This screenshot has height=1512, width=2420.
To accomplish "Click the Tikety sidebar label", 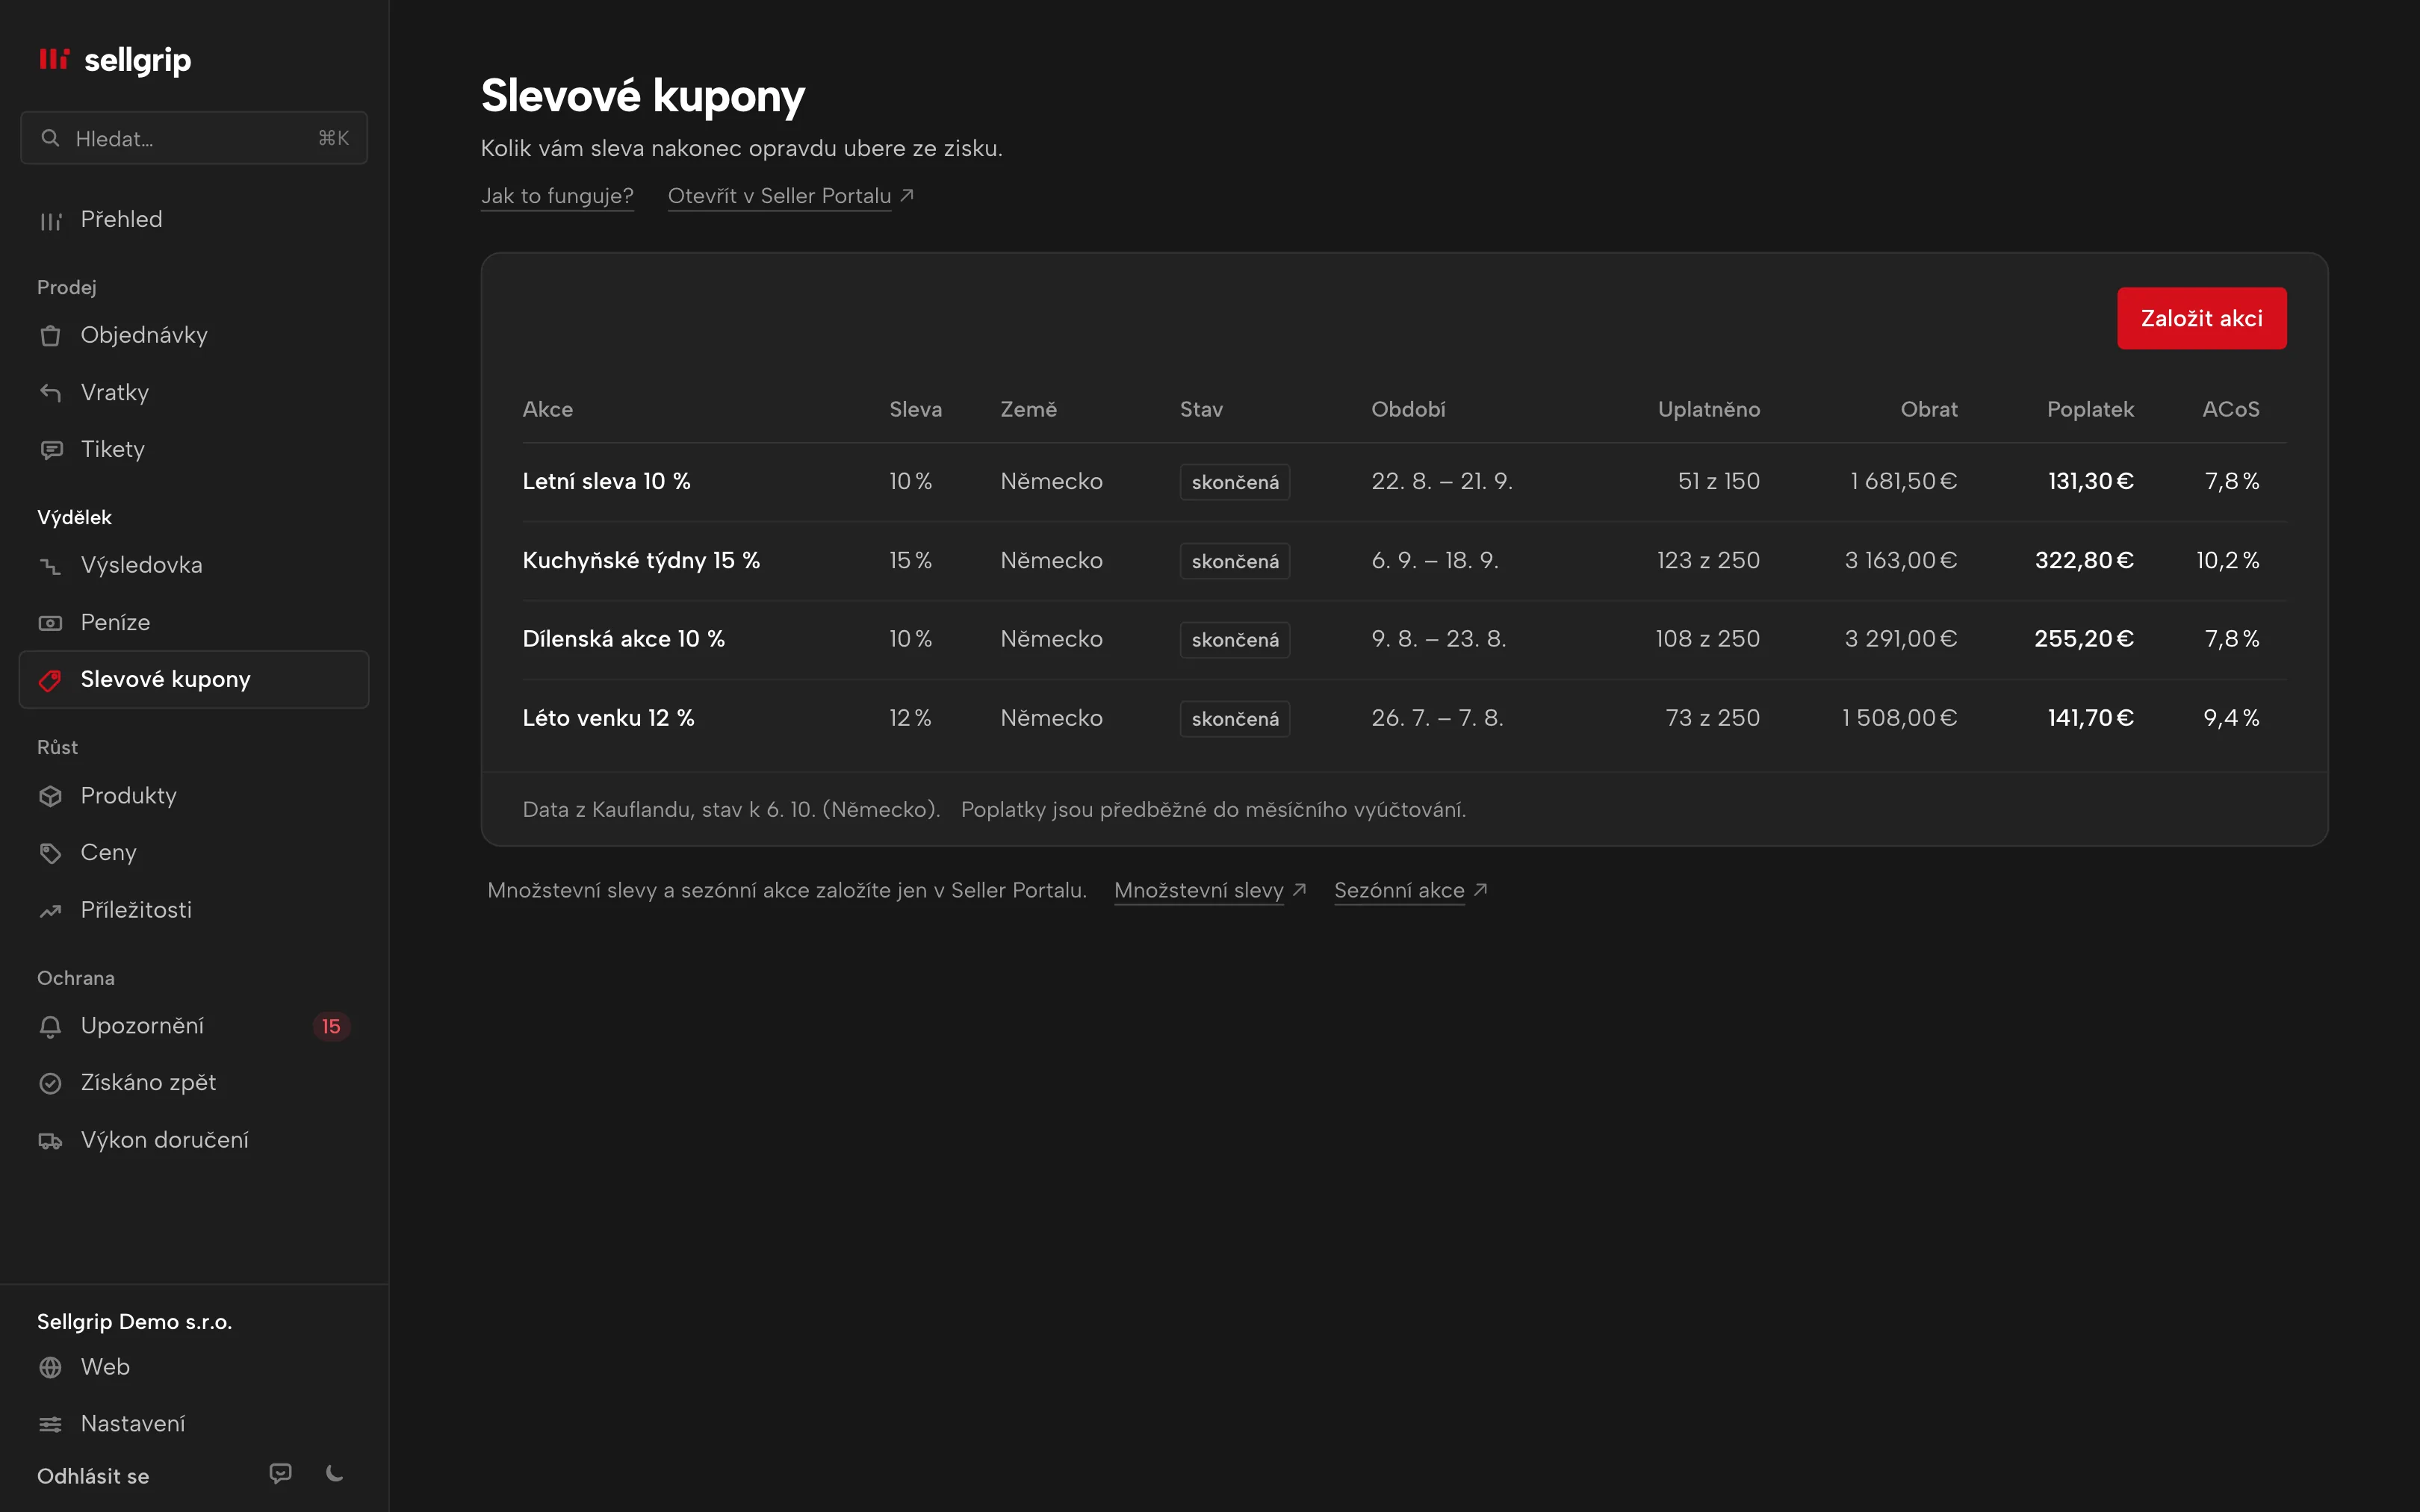I will (x=112, y=450).
